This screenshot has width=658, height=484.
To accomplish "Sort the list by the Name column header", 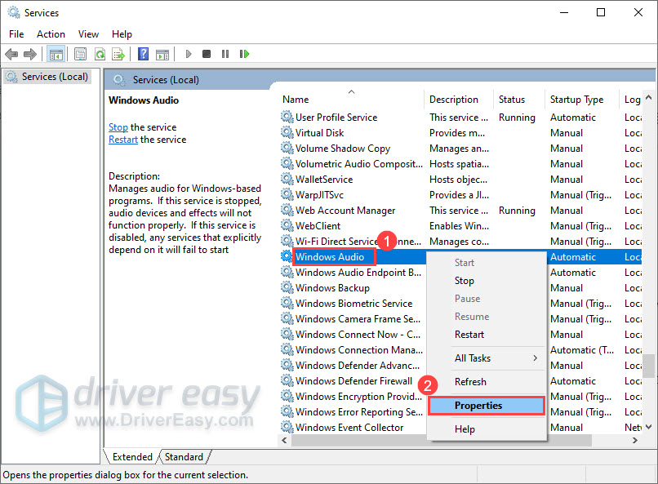I will (x=351, y=100).
